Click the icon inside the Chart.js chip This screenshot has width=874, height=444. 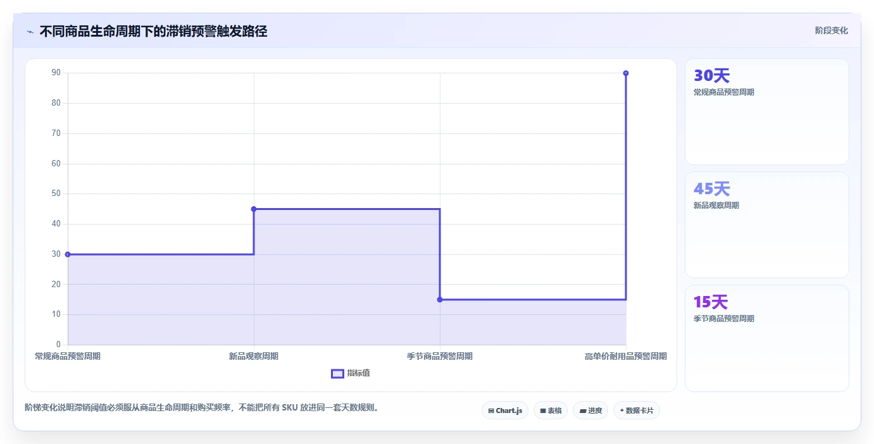tap(491, 410)
